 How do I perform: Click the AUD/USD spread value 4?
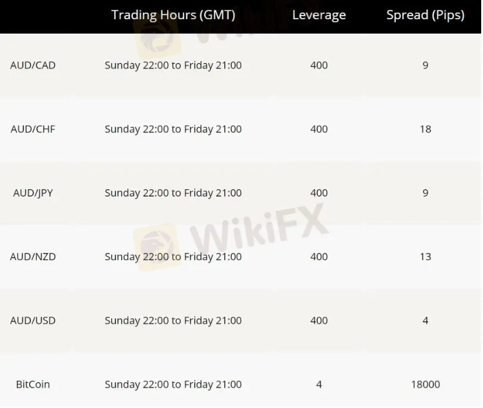425,320
